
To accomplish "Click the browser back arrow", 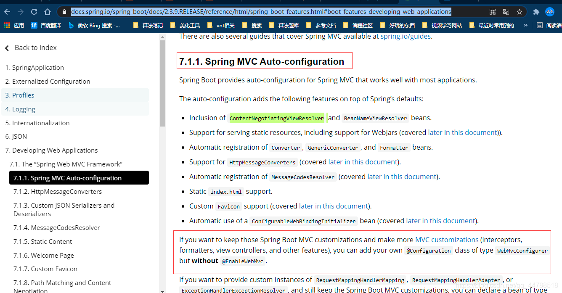I will [8, 12].
